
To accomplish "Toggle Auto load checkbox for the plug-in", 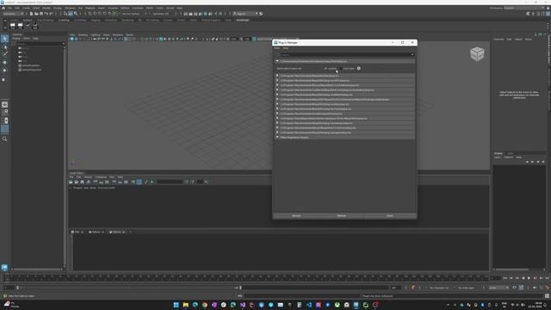I will (x=341, y=69).
